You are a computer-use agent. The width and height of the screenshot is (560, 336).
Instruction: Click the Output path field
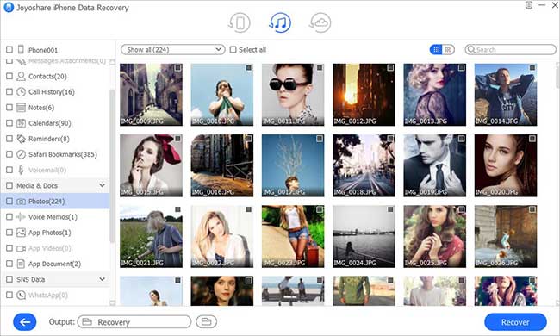[134, 321]
